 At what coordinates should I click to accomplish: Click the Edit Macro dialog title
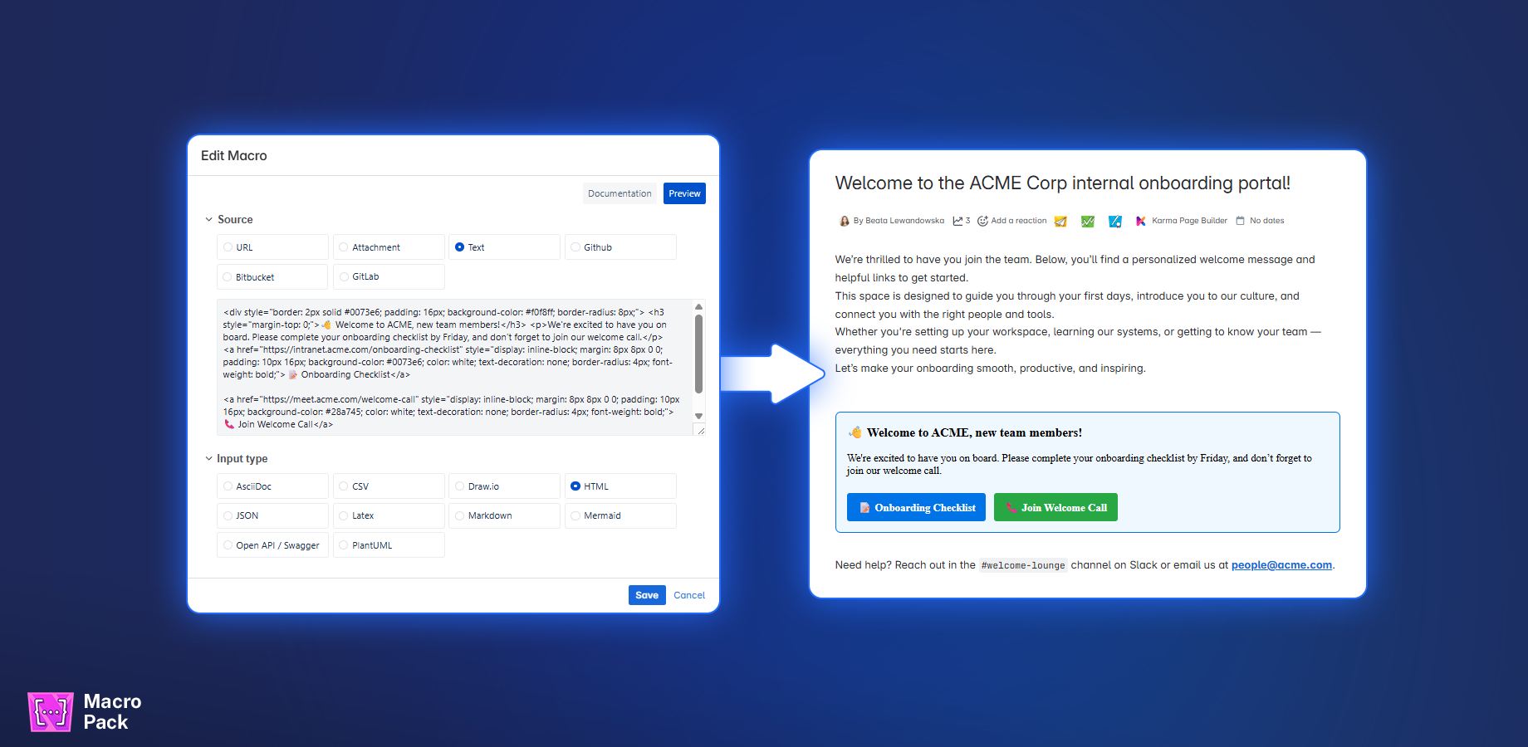tap(234, 156)
